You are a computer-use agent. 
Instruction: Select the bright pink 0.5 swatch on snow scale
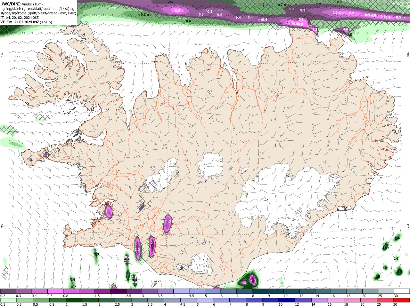[55, 291]
